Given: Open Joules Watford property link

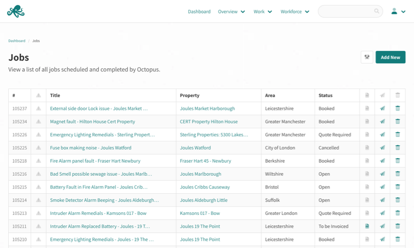Looking at the screenshot, I should tap(195, 148).
